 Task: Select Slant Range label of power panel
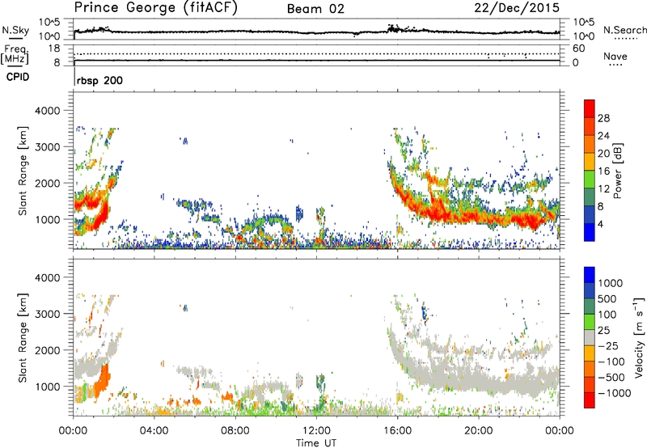[23, 171]
